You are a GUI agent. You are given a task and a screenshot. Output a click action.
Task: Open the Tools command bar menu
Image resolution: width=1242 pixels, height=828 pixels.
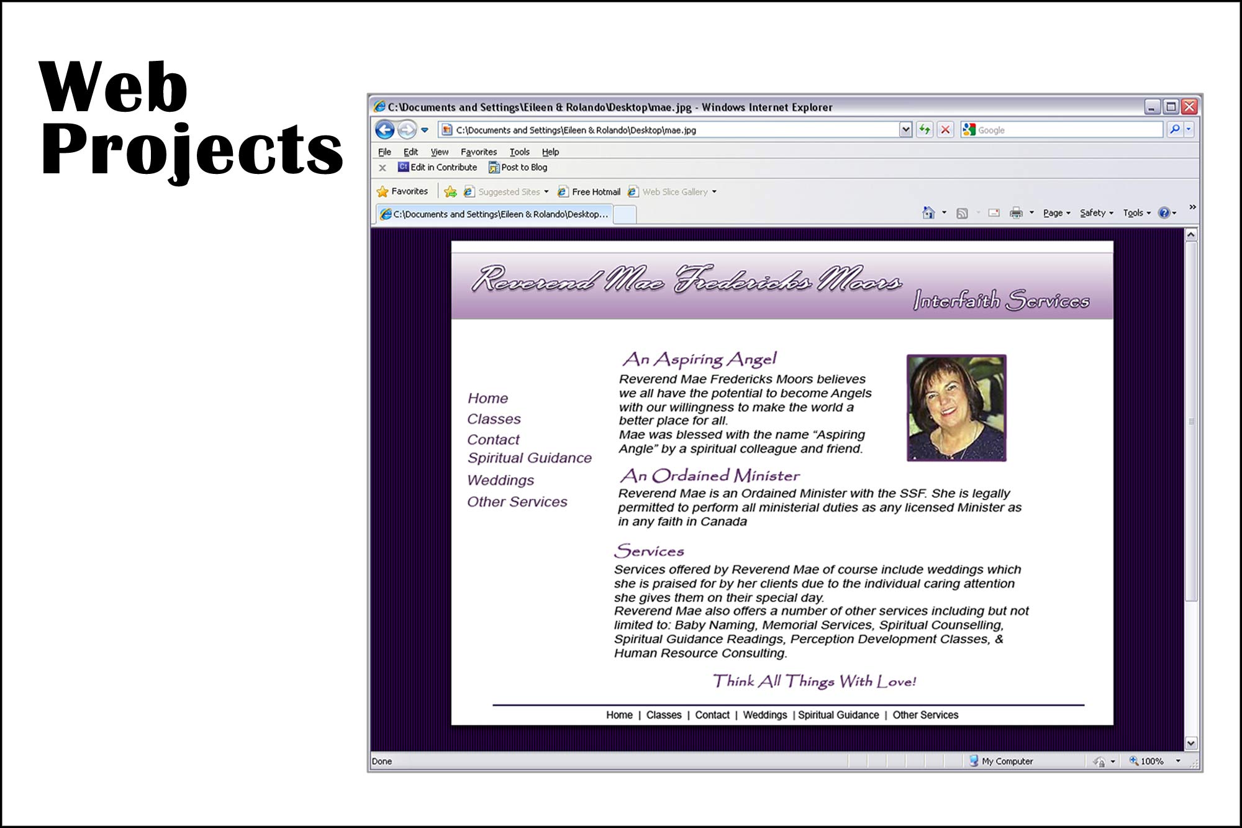click(x=1136, y=213)
